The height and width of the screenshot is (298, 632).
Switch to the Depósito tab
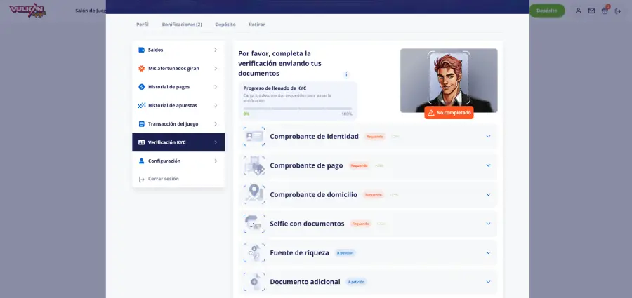[225, 24]
